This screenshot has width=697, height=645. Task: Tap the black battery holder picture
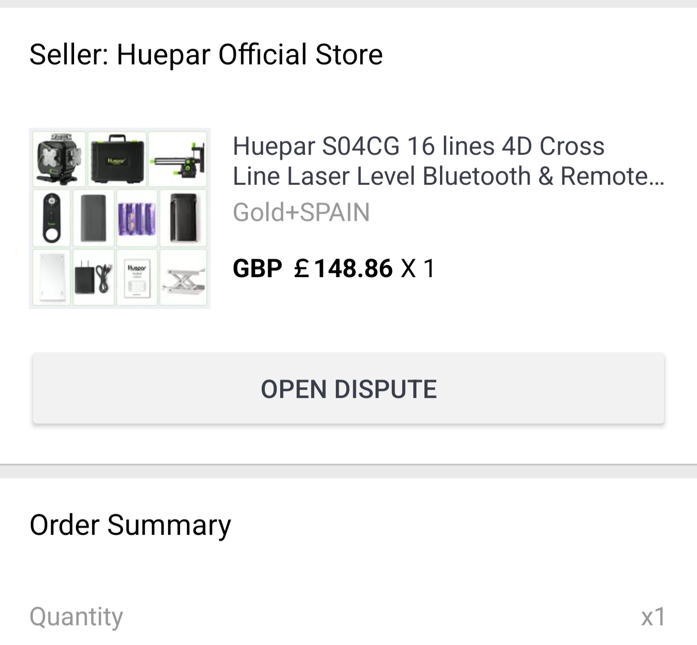point(183,218)
